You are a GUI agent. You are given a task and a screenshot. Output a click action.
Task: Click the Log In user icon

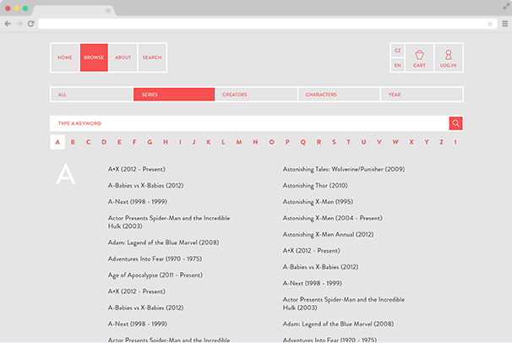448,57
